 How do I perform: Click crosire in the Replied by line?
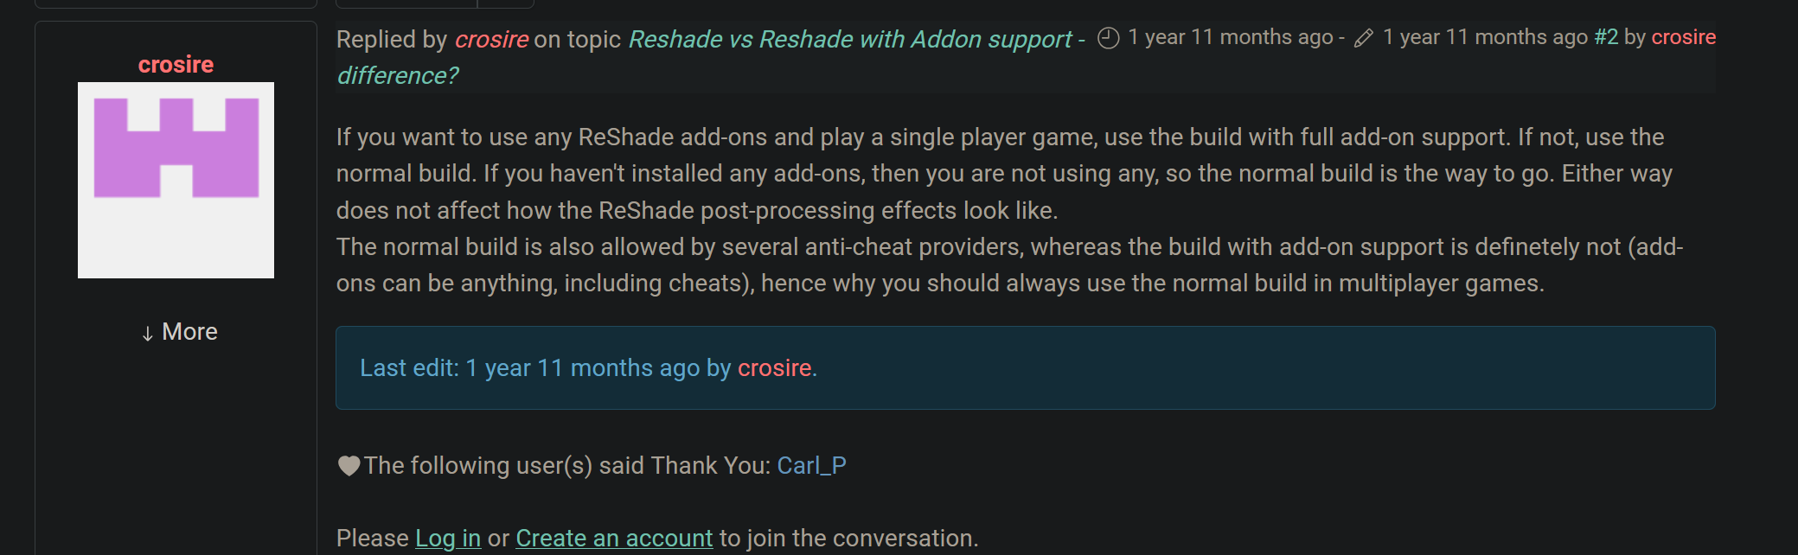coord(491,39)
